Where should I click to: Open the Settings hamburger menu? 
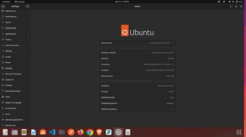point(28,6)
